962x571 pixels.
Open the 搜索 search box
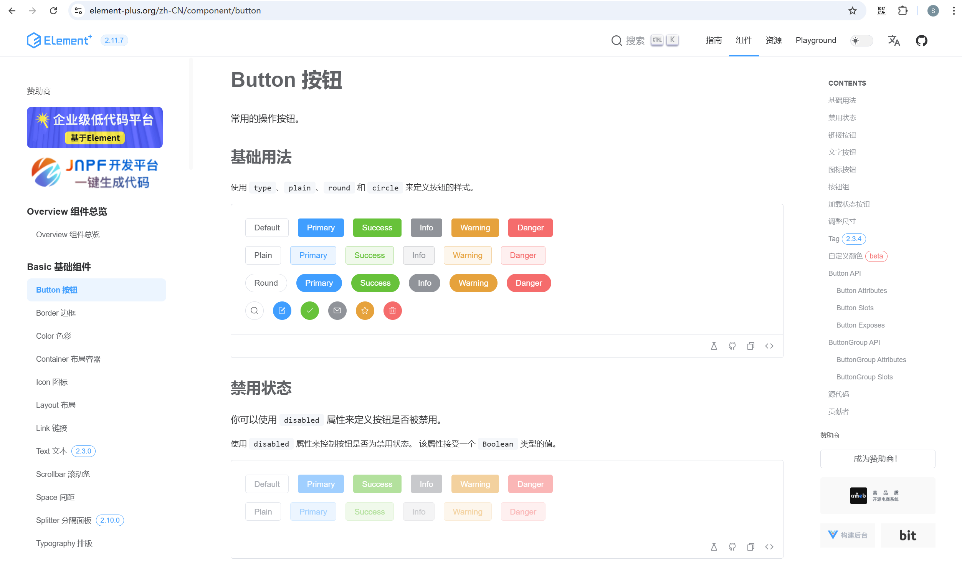point(635,40)
